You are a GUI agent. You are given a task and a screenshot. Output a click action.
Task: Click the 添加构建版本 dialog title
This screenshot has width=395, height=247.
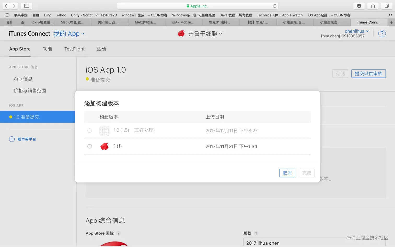pos(101,103)
